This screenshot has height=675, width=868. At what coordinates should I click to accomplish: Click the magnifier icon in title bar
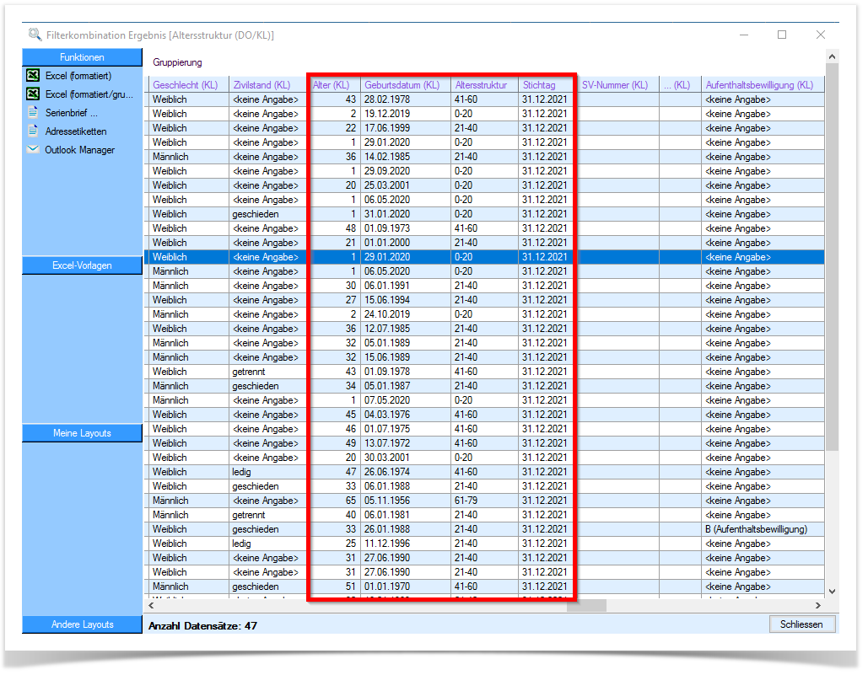pyautogui.click(x=35, y=35)
